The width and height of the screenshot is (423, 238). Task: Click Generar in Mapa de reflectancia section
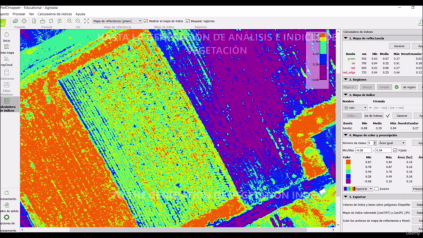pos(399,46)
